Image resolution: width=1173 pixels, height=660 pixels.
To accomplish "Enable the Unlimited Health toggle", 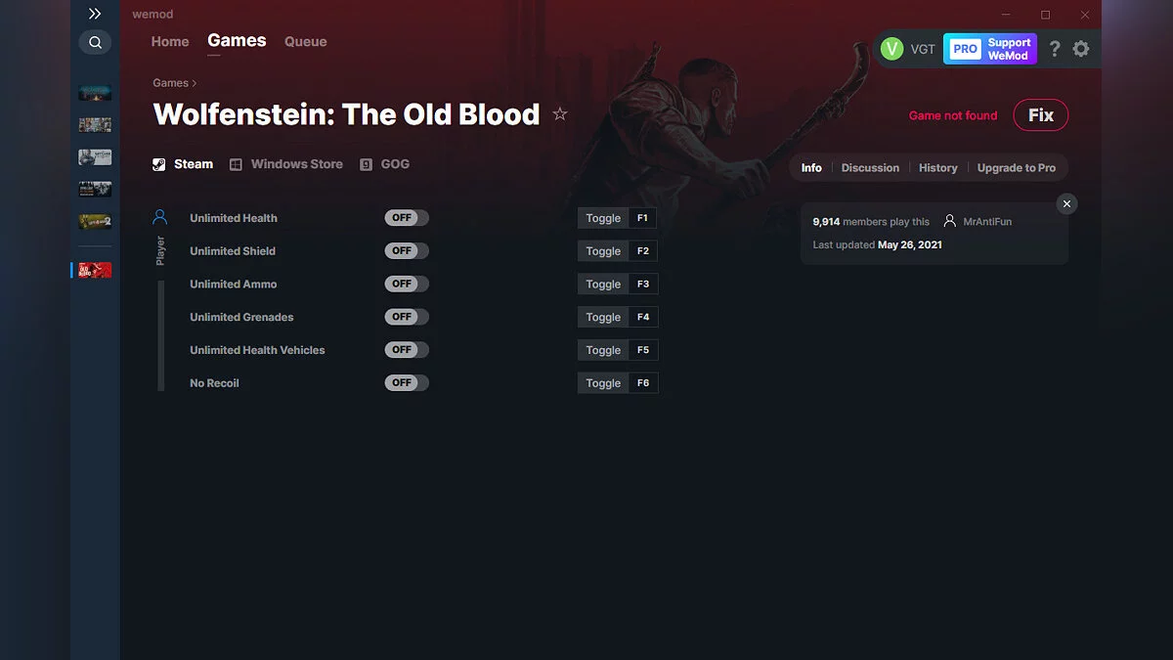I will click(406, 217).
